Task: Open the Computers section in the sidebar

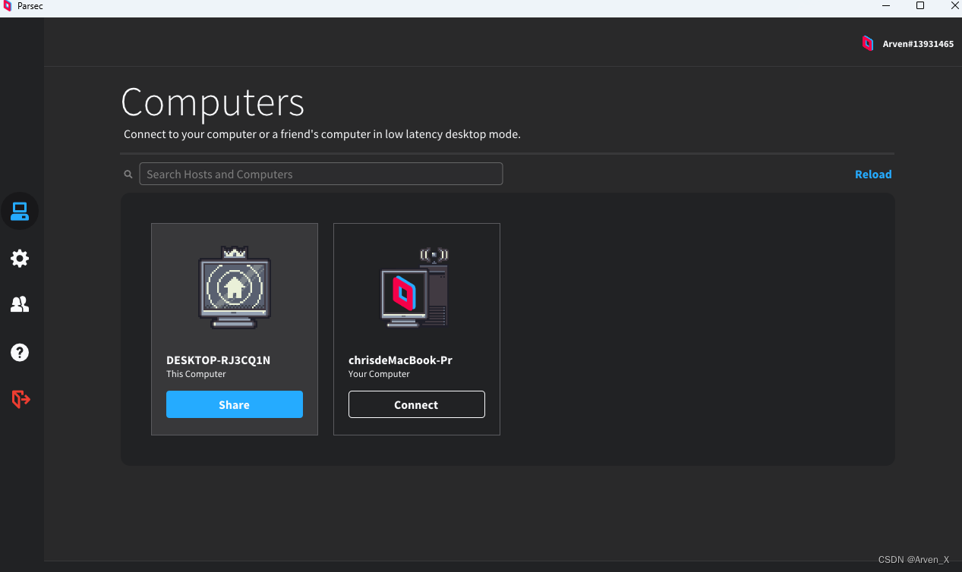Action: click(20, 211)
